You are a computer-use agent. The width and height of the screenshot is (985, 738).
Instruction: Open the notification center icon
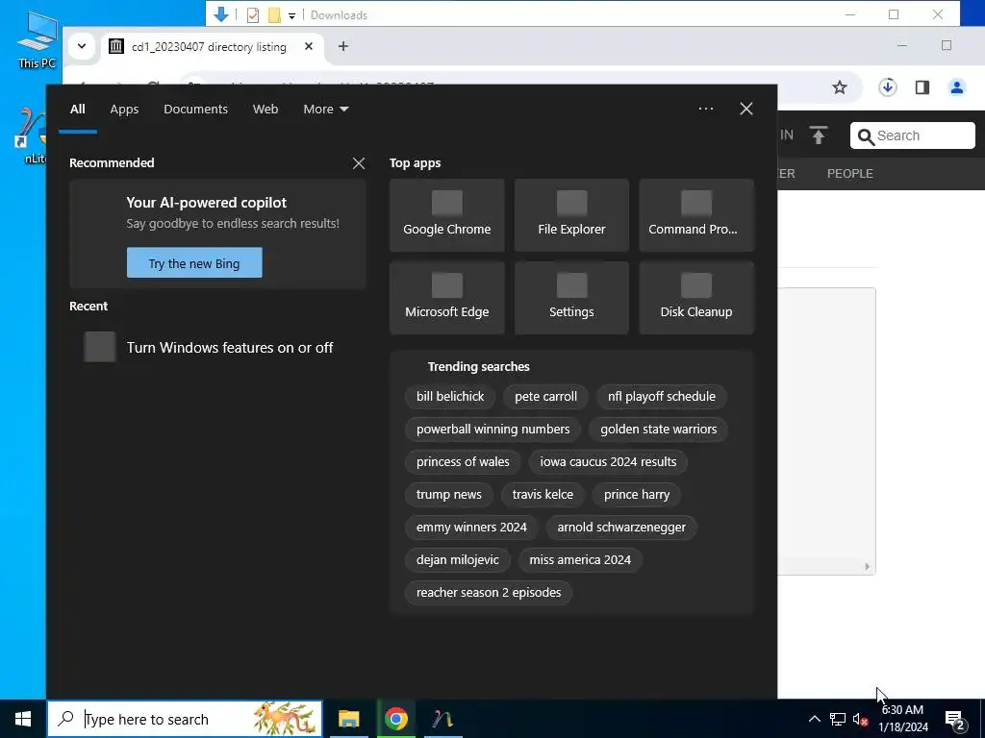[955, 720]
